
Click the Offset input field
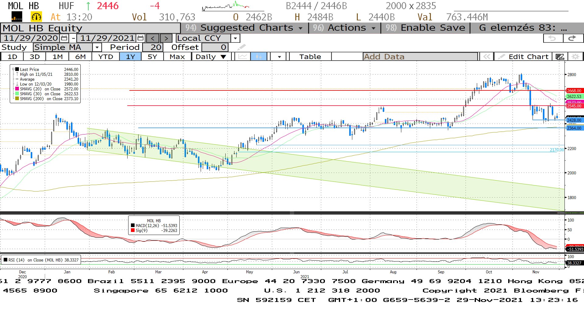(x=214, y=47)
